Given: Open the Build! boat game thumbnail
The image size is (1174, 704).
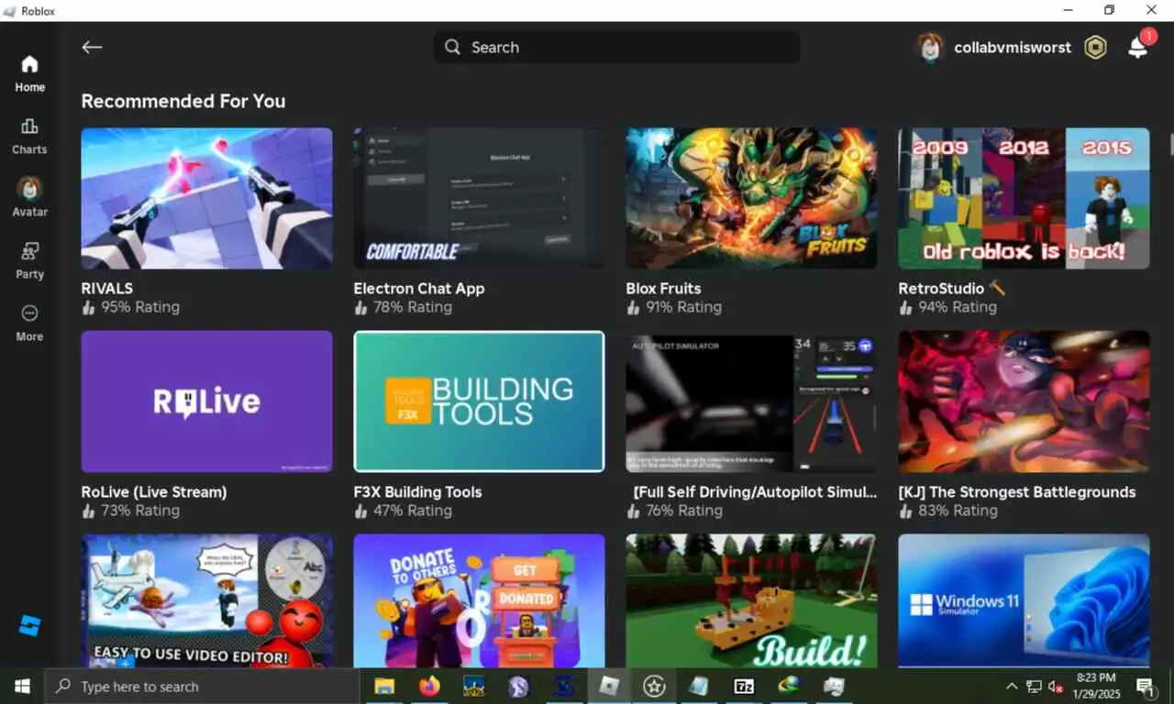Looking at the screenshot, I should pyautogui.click(x=751, y=600).
